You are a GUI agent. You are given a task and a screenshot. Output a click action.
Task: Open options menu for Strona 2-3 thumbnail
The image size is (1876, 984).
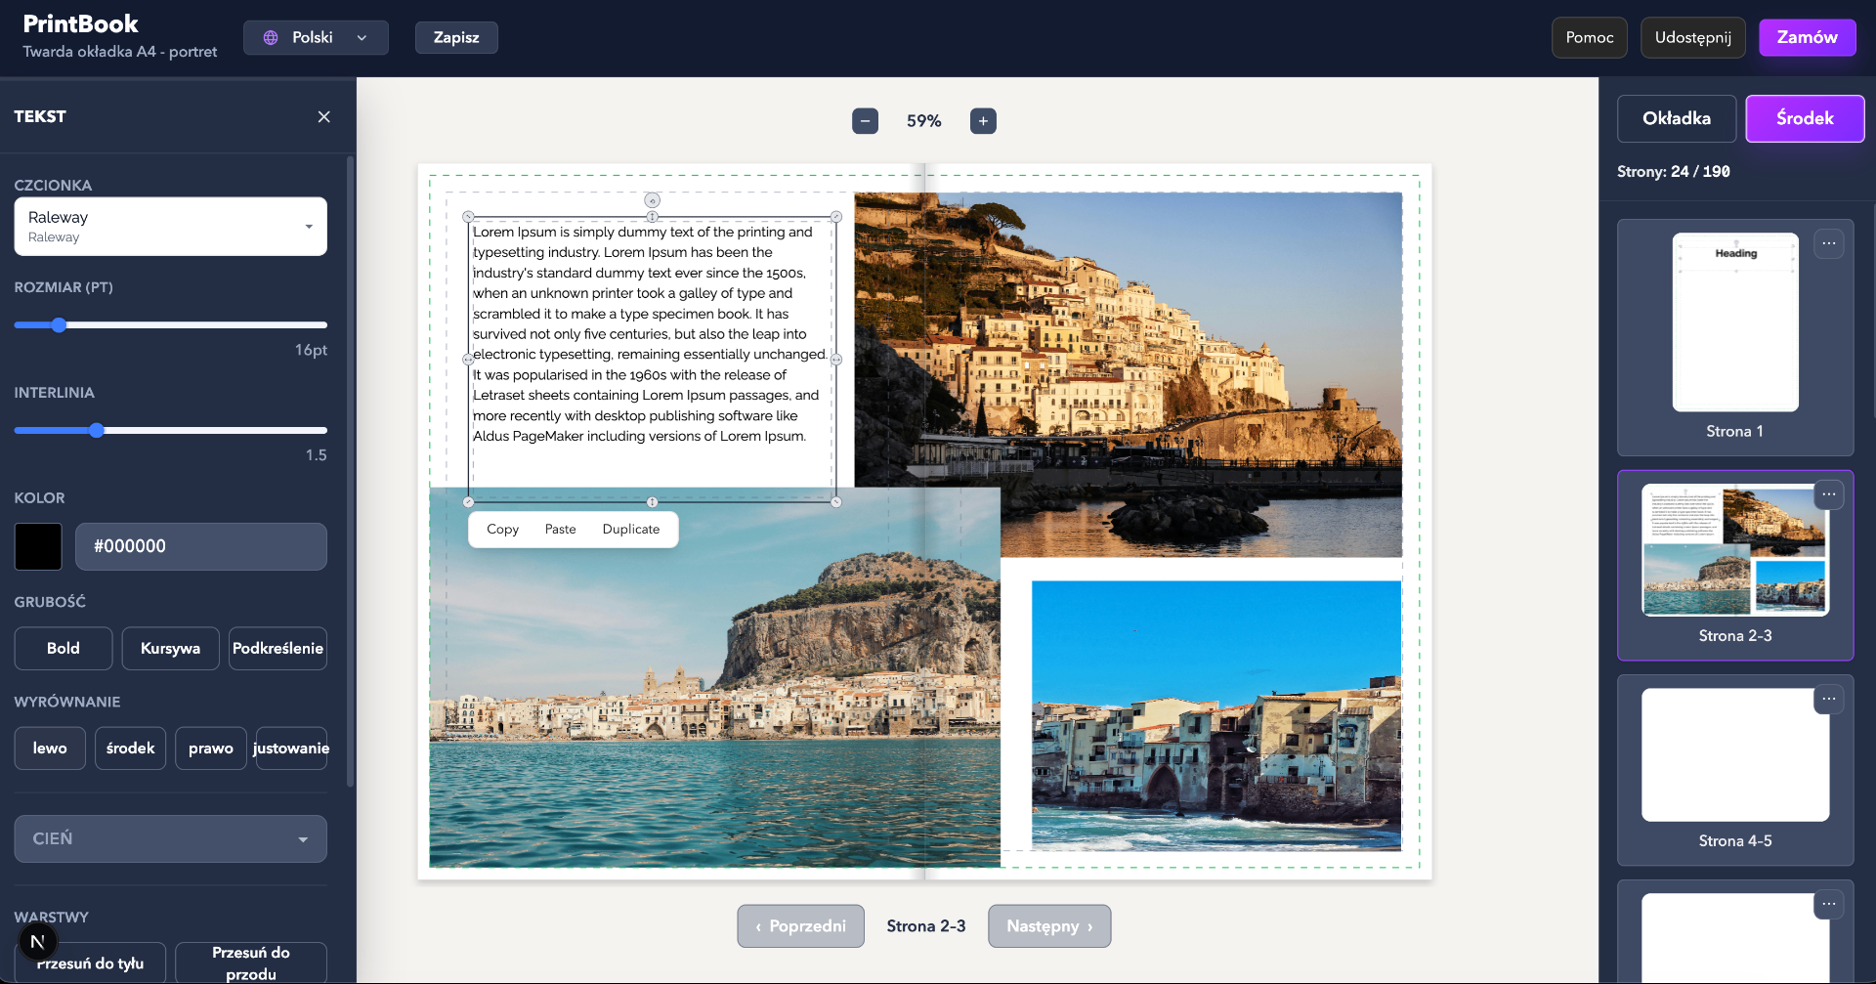(x=1829, y=494)
